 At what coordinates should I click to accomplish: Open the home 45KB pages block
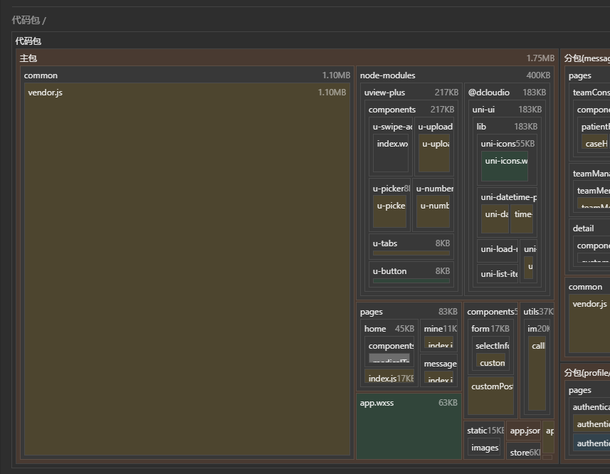pos(375,329)
